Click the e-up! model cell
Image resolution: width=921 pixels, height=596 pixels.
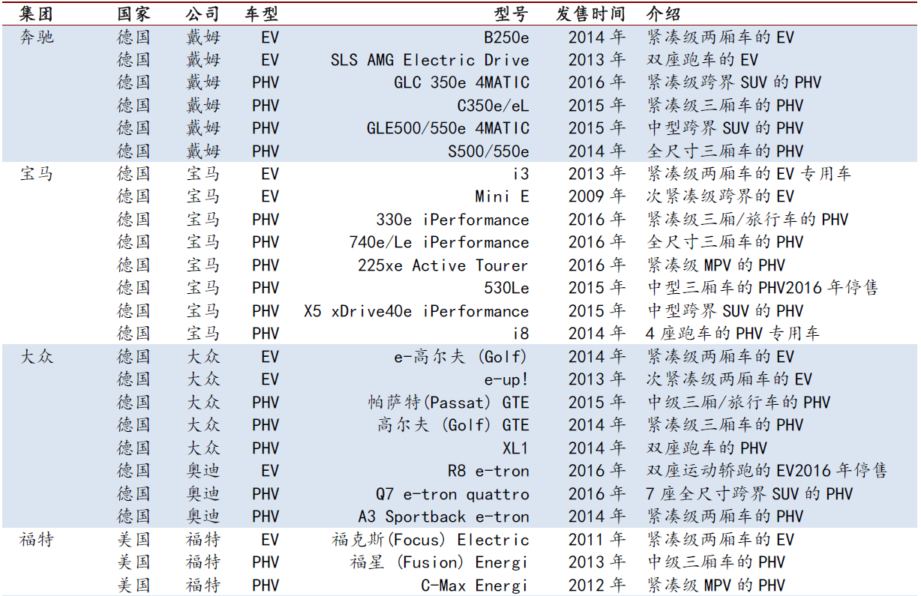coord(506,379)
